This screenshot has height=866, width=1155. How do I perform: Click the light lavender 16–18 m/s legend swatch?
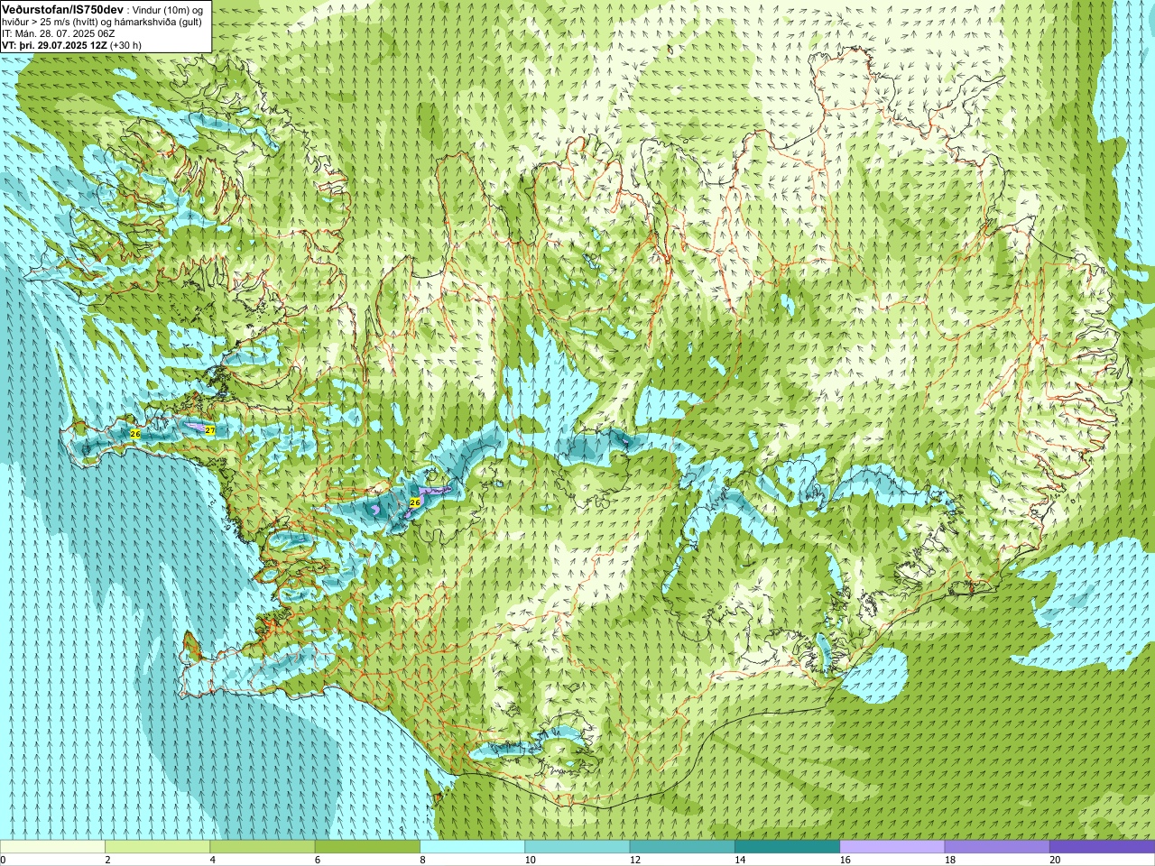coord(892,847)
